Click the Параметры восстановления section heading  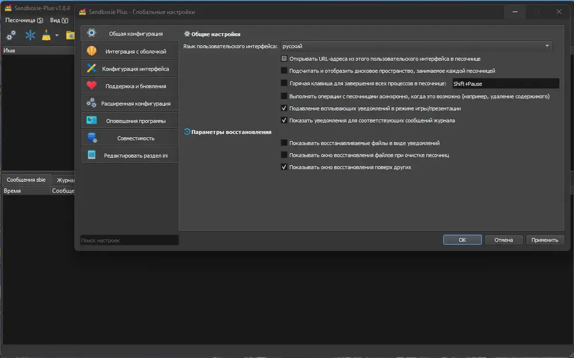coord(231,132)
